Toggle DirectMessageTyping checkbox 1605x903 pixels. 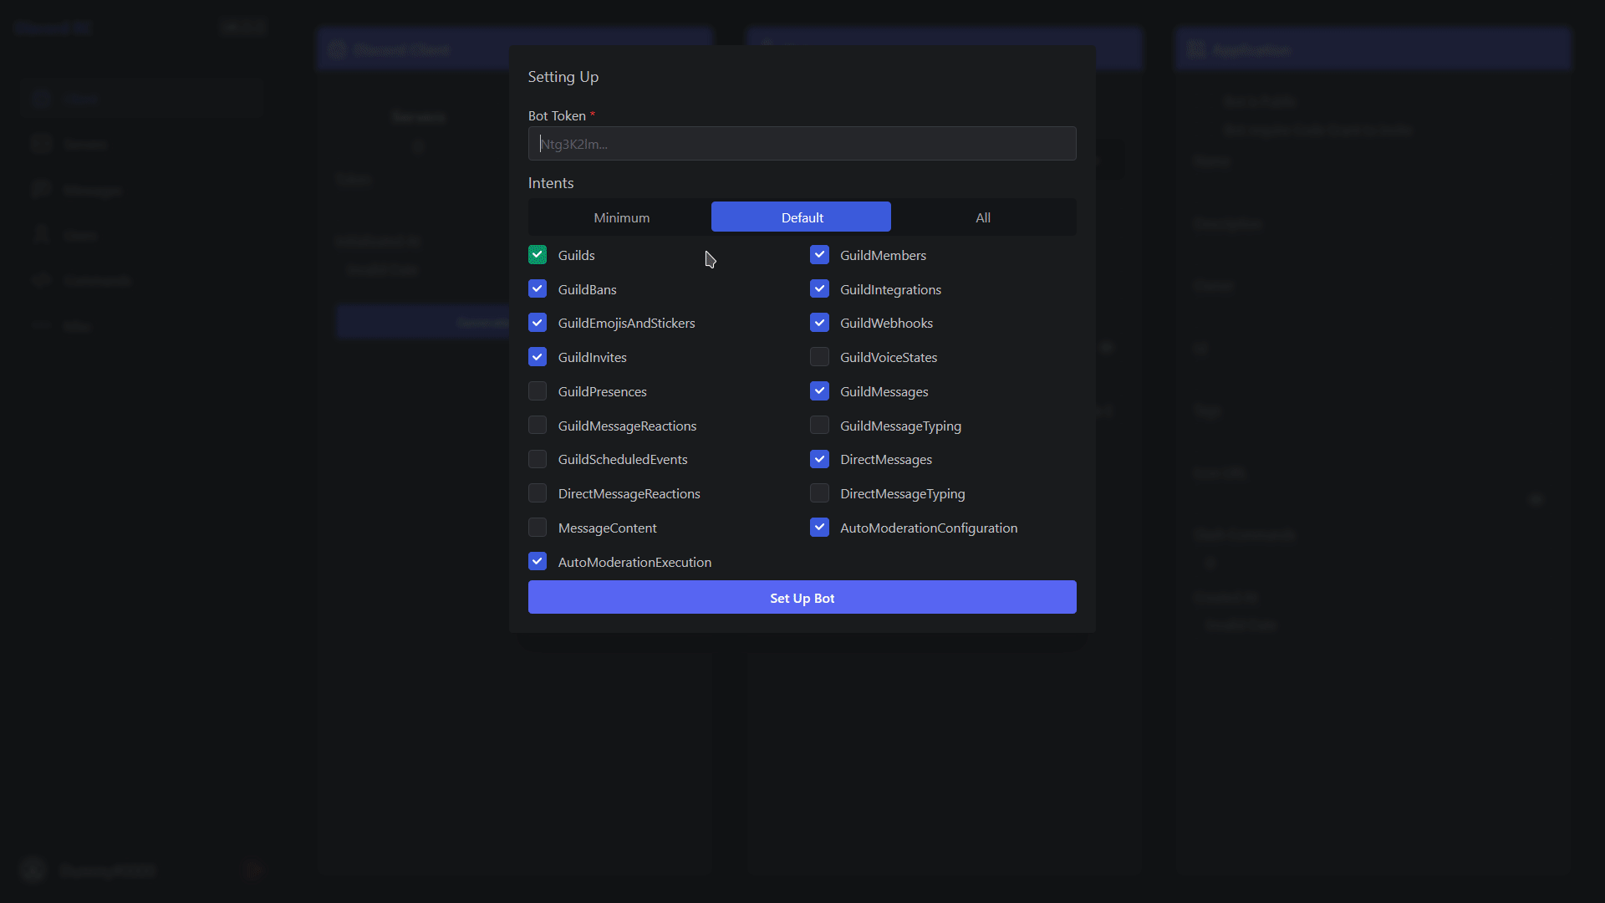click(x=819, y=493)
